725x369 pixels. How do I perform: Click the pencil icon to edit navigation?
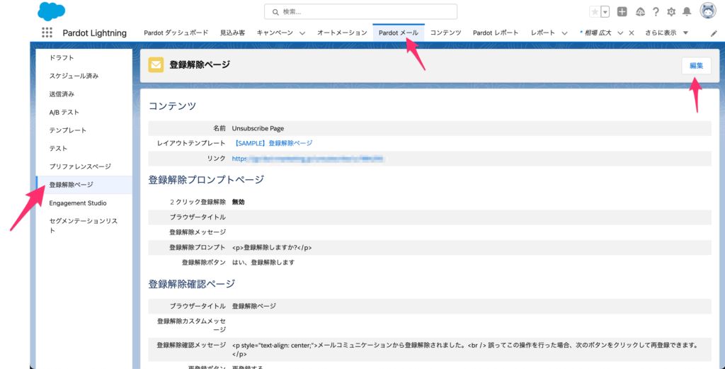(714, 33)
